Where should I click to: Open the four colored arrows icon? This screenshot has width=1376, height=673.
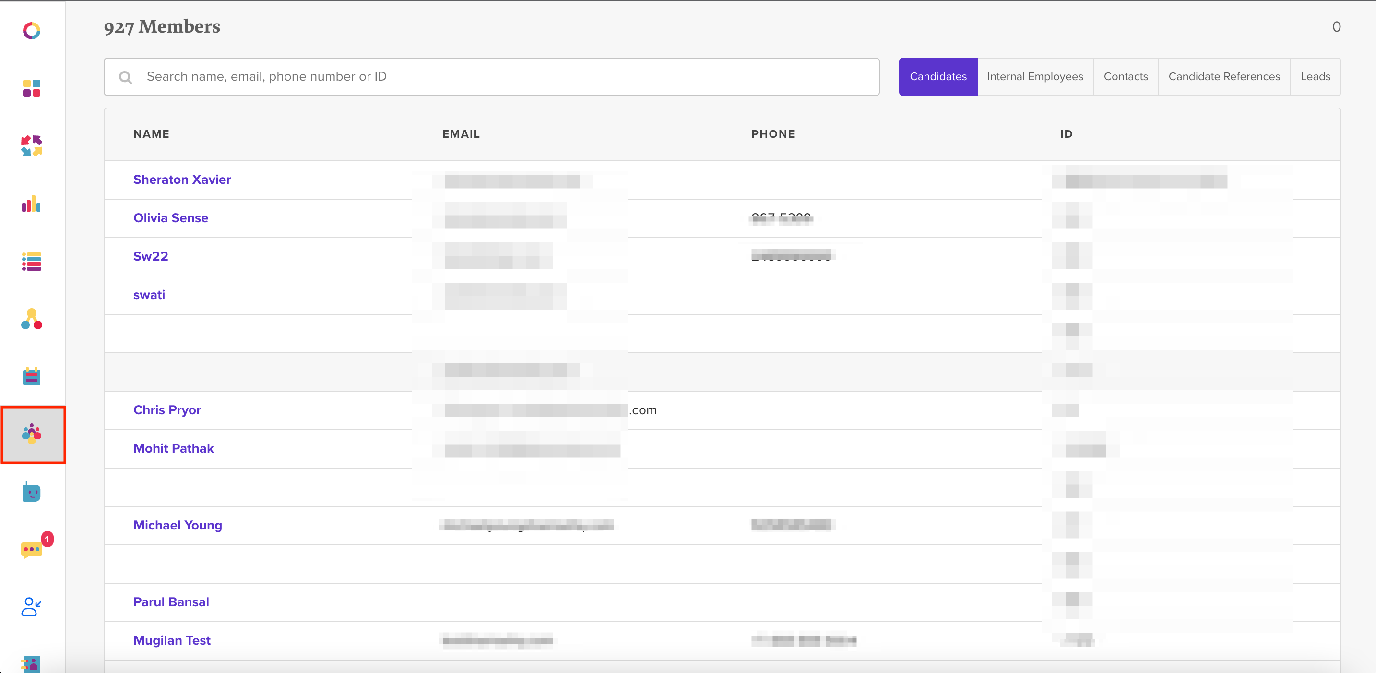[x=32, y=145]
